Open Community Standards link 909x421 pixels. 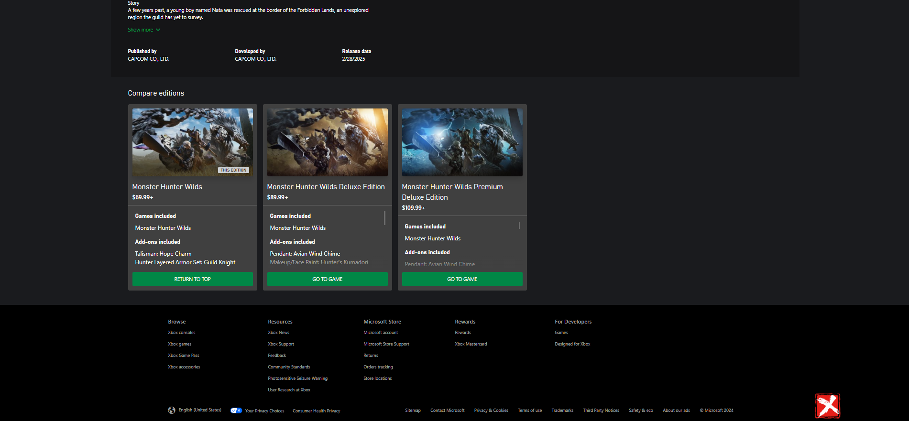click(289, 367)
